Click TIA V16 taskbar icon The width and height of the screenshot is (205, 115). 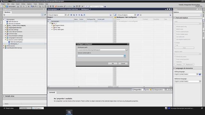tap(69, 112)
